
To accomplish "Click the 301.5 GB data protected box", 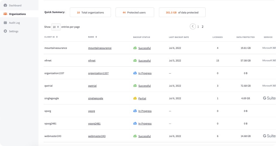I will pyautogui.click(x=182, y=12).
